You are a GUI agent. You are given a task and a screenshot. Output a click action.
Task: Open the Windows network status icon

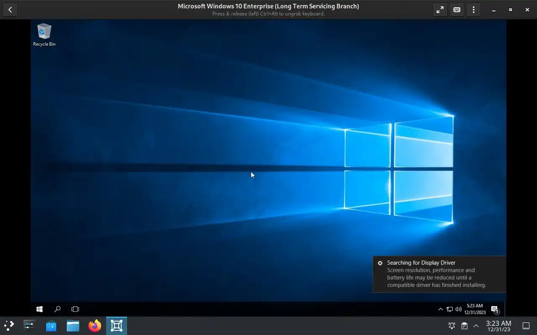[x=449, y=309]
